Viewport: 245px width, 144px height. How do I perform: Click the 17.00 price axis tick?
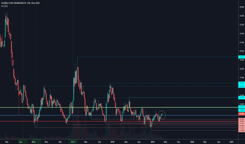242,77
